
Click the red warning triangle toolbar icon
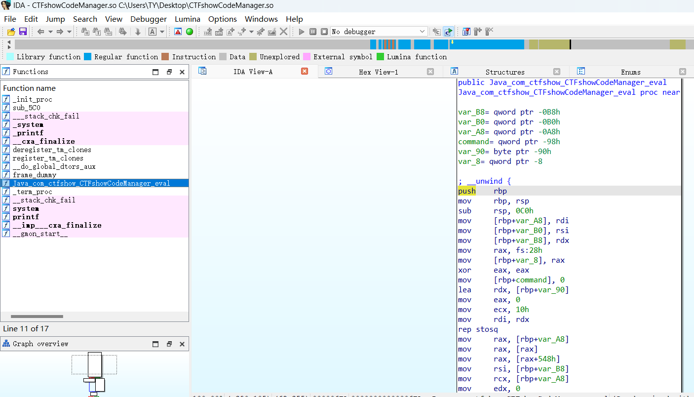coord(178,32)
